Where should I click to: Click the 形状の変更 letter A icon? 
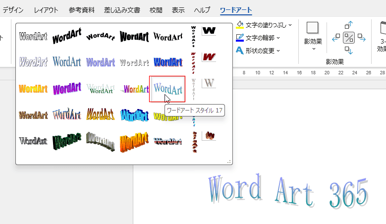240,51
